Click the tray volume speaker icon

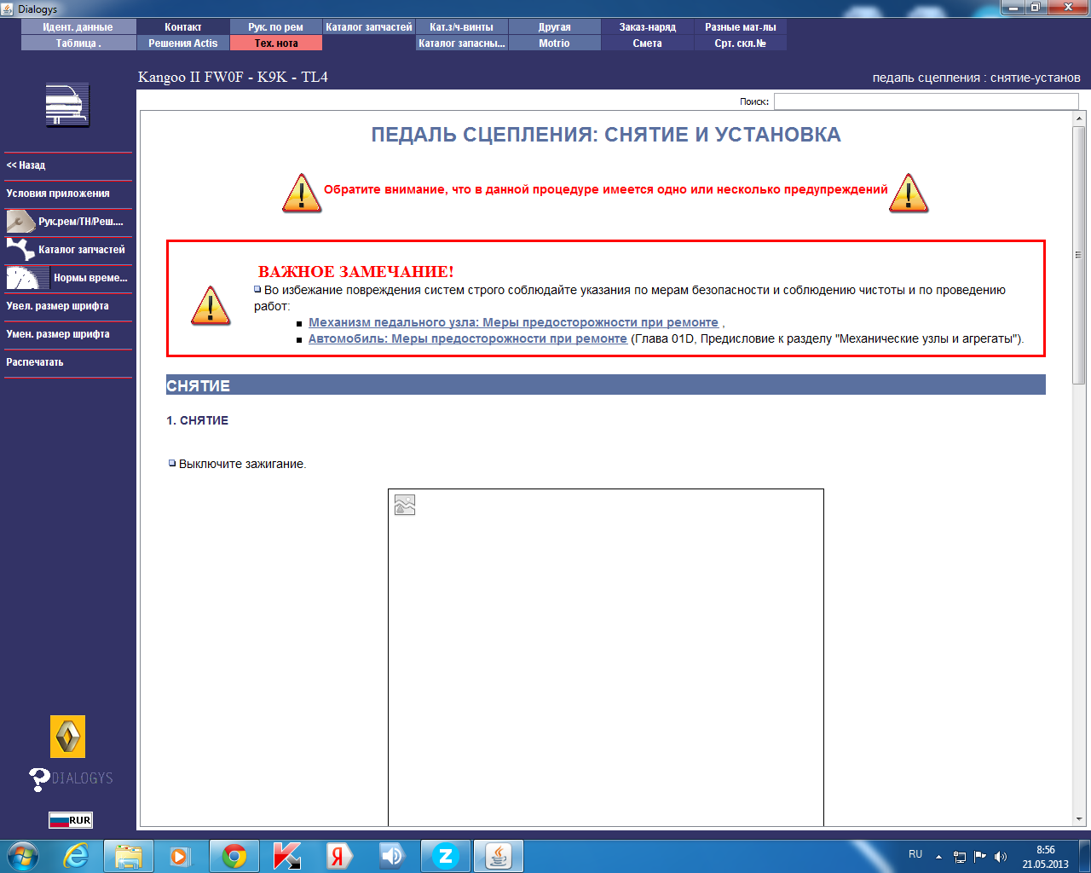pyautogui.click(x=1000, y=857)
